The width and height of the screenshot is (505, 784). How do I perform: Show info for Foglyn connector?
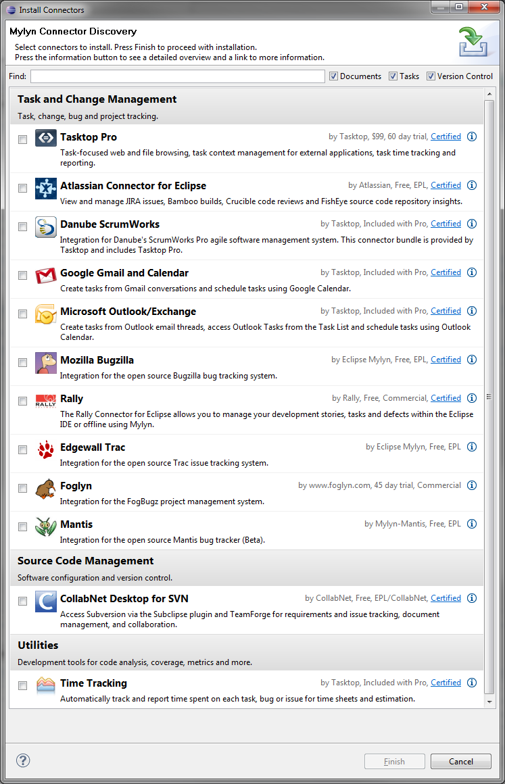(x=471, y=485)
